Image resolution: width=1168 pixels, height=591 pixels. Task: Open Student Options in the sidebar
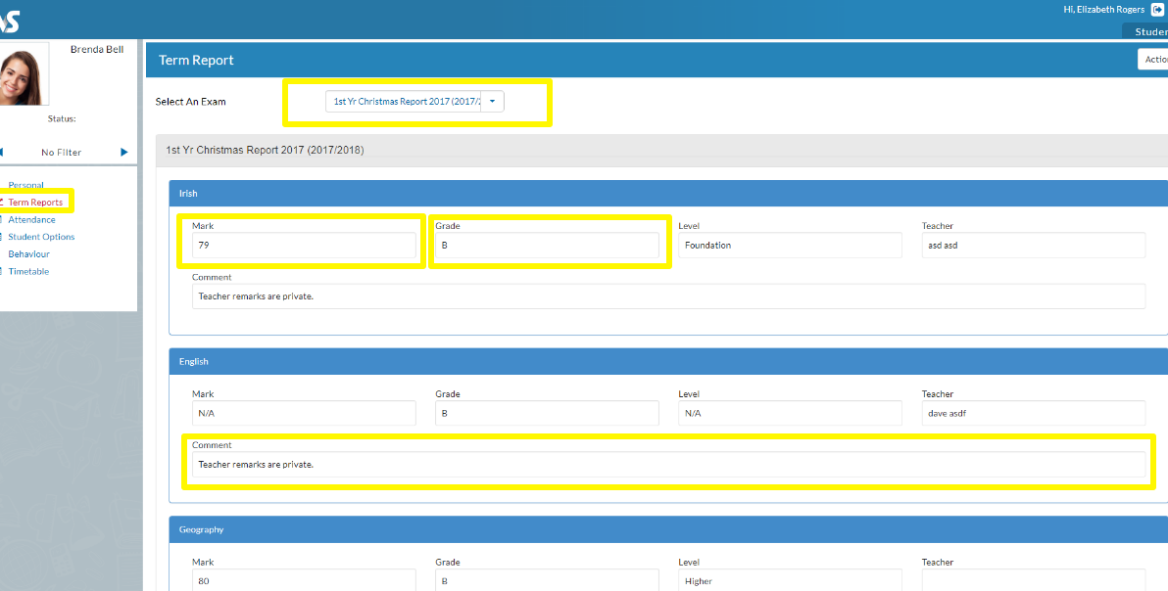[x=41, y=237]
